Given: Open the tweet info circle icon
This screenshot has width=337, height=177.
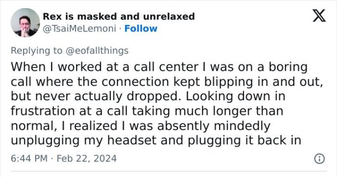Looking at the screenshot, I should (319, 159).
